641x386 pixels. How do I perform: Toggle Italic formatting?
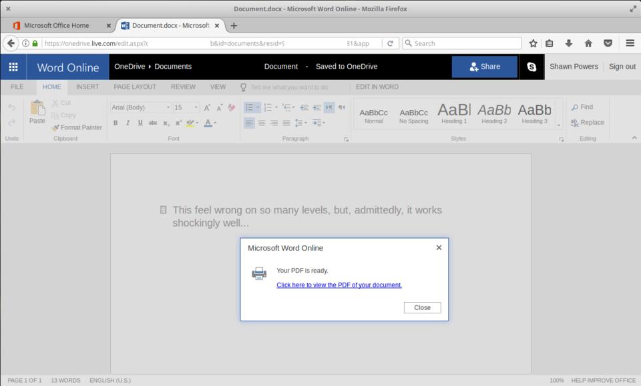click(x=128, y=123)
